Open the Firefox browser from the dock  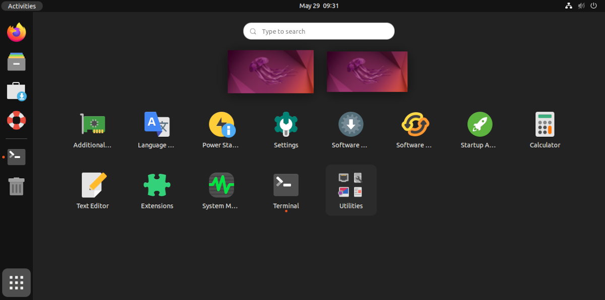click(x=16, y=32)
